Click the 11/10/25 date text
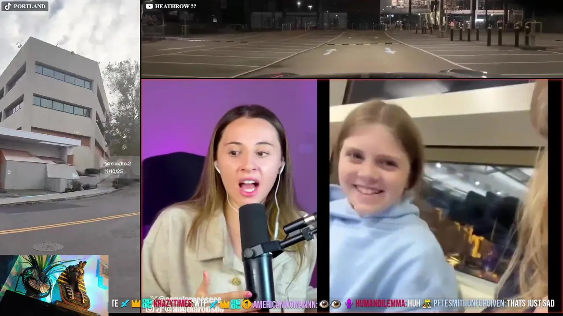 pyautogui.click(x=113, y=172)
